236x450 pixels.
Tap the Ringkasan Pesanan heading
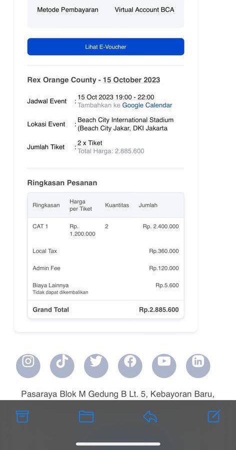[62, 183]
